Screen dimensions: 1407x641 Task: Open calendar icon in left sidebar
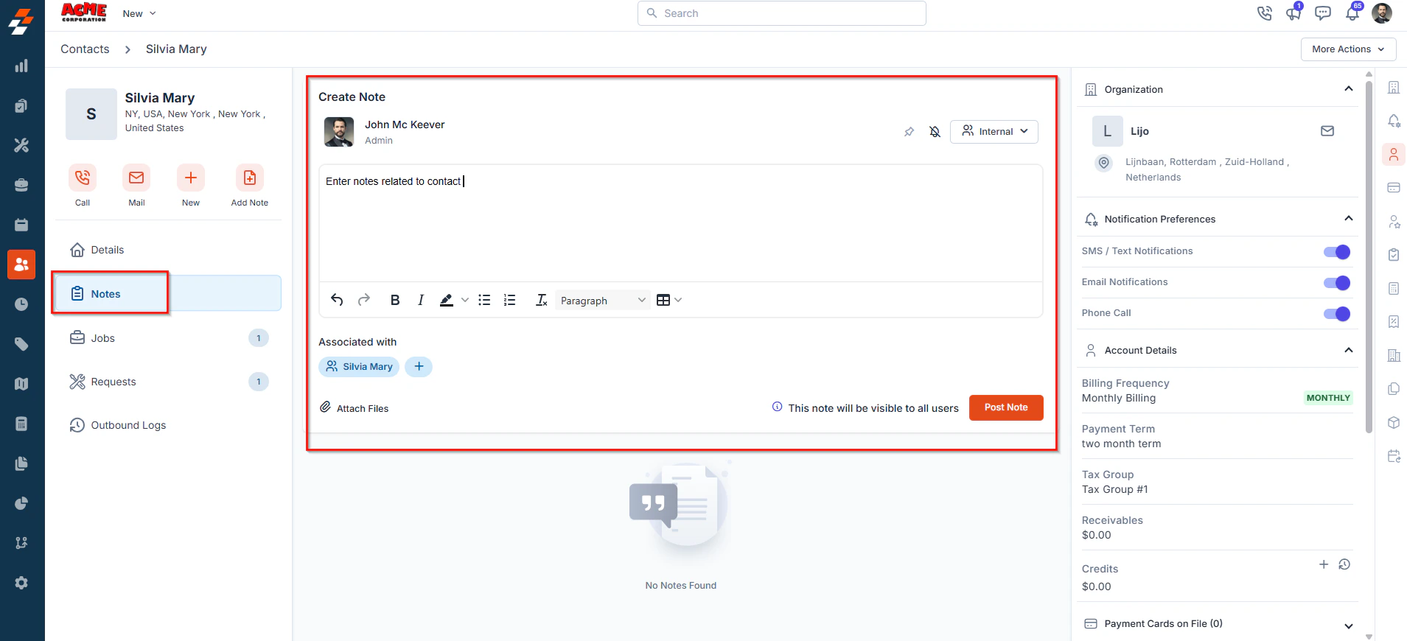[x=21, y=225]
